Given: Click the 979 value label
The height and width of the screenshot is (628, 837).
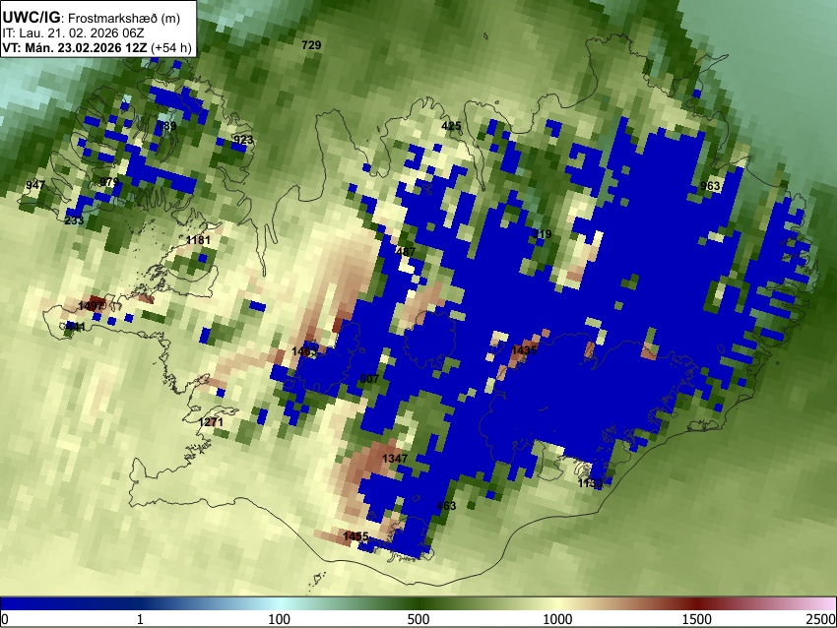Looking at the screenshot, I should 109,182.
